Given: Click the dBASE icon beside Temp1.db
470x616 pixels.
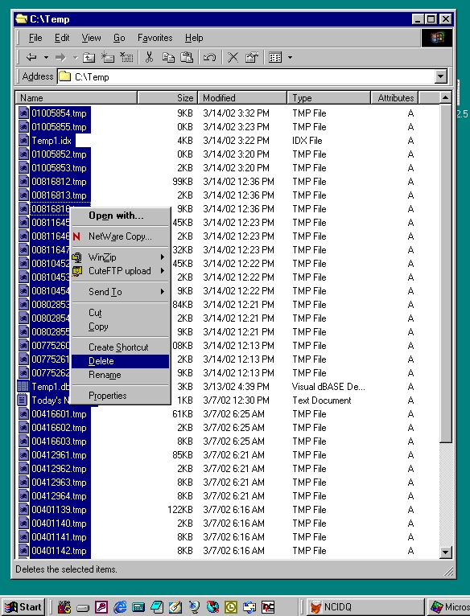Looking at the screenshot, I should tap(23, 387).
